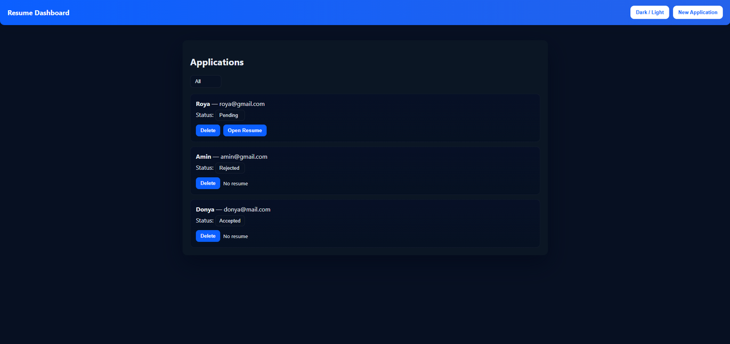Screen dimensions: 730x344
Task: Delete Donya's application
Action: [208, 236]
